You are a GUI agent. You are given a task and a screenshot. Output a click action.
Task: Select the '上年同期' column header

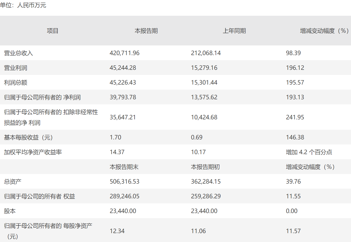click(234, 31)
